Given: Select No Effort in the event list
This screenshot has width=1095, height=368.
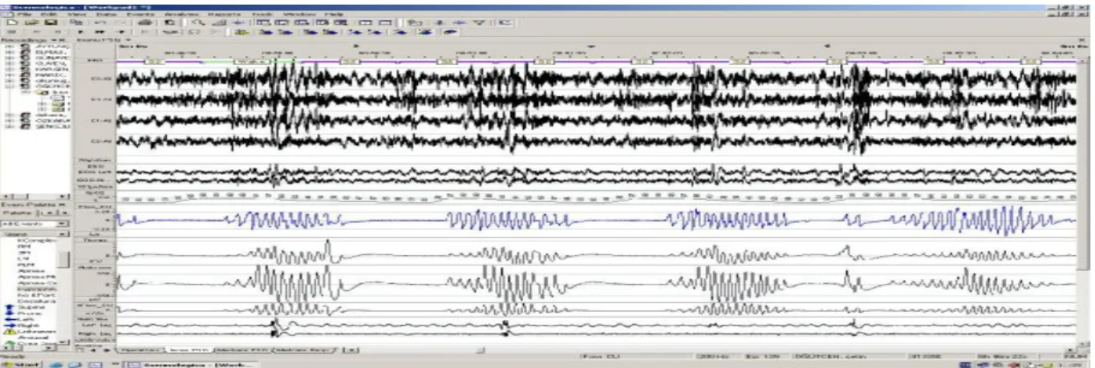Looking at the screenshot, I should (36, 294).
